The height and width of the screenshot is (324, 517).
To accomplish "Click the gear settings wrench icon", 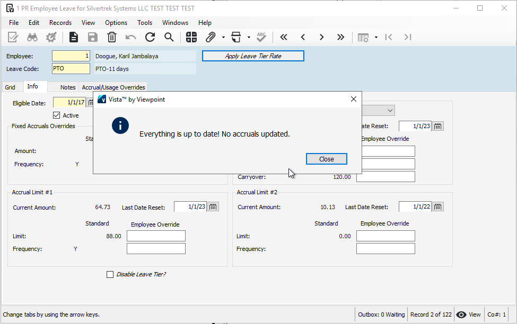I will pyautogui.click(x=51, y=37).
